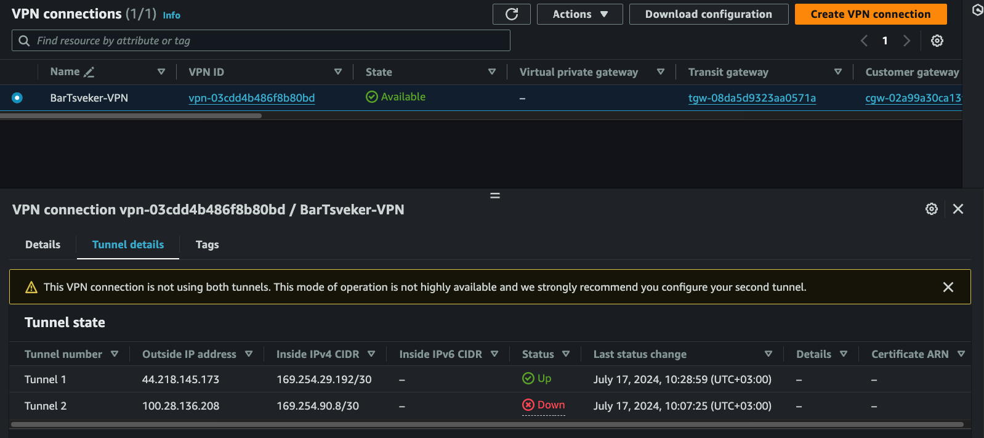Viewport: 984px width, 438px height.
Task: Go to next page of VPN connections
Action: coord(906,41)
